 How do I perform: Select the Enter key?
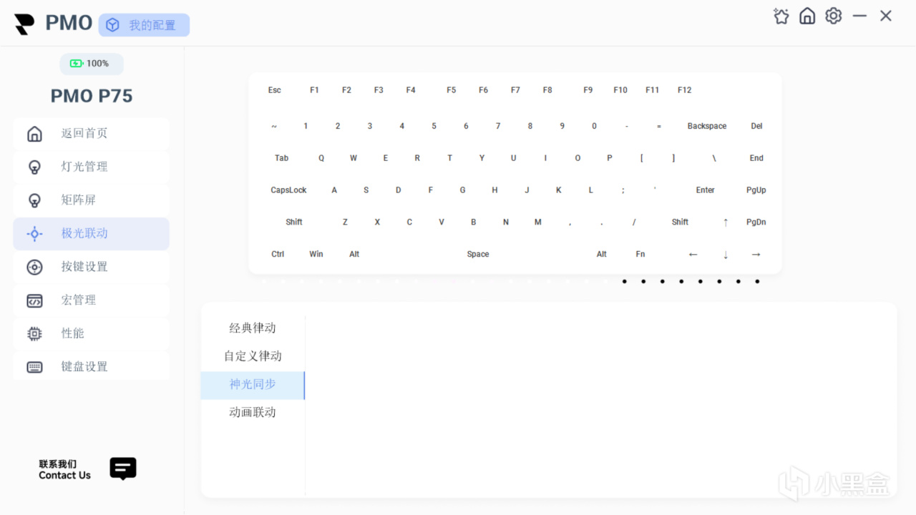(706, 190)
